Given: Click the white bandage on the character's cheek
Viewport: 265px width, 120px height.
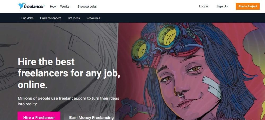Looking at the screenshot, I should click(212, 87).
